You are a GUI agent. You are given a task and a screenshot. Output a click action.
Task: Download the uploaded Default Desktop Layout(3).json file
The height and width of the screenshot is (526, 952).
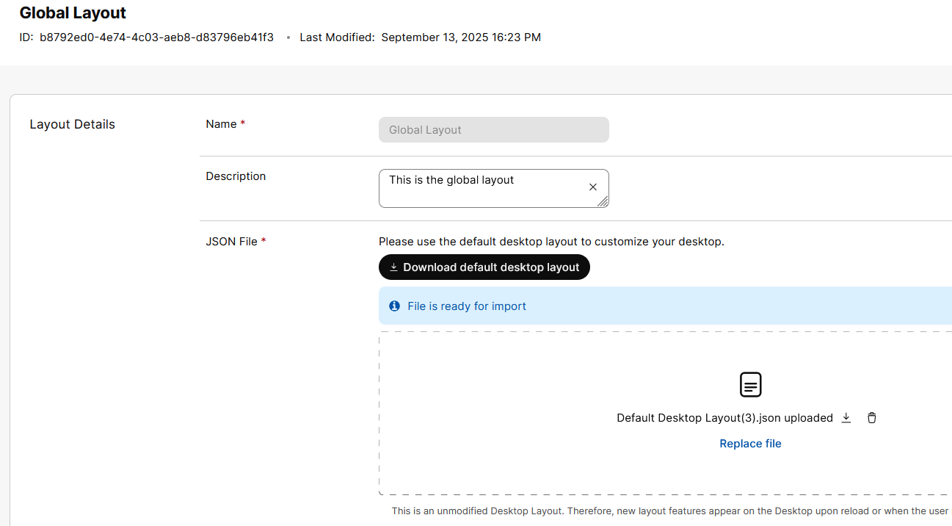846,418
